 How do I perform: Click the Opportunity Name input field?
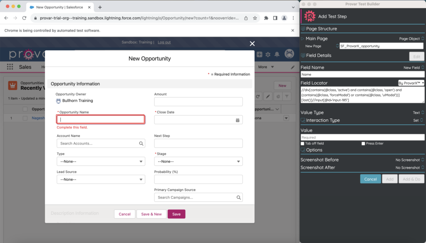tap(100, 119)
